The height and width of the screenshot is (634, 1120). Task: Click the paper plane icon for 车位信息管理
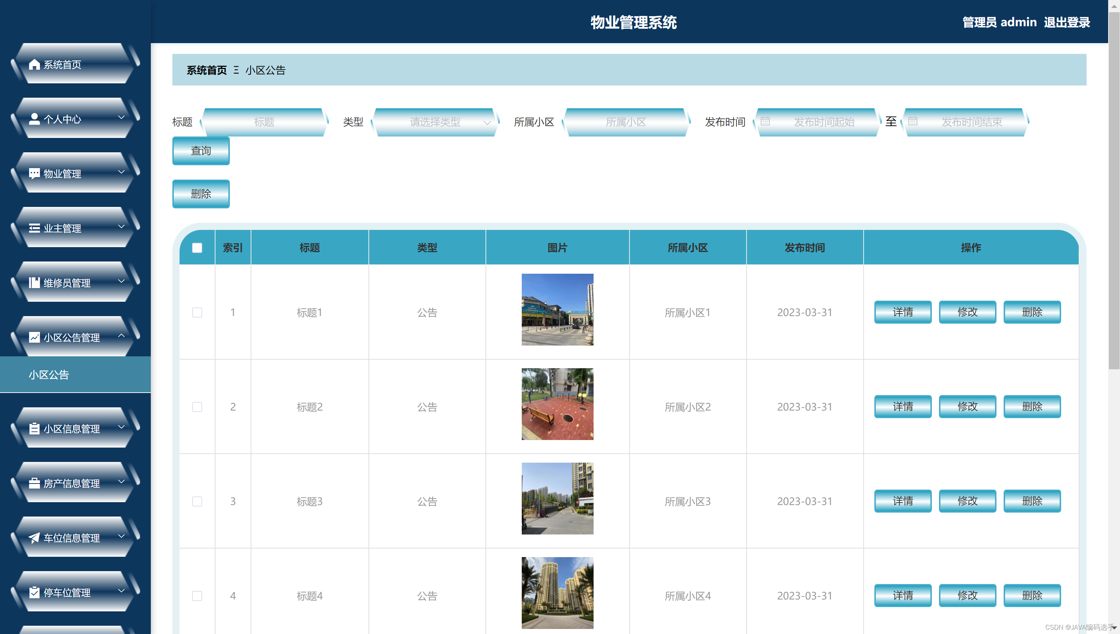click(x=34, y=538)
